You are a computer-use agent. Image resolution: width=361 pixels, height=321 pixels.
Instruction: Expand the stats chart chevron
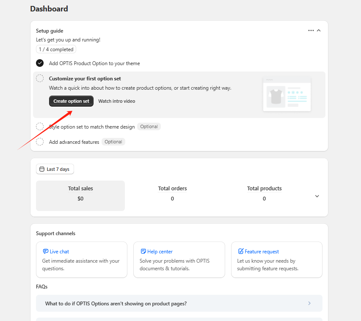[x=317, y=196]
